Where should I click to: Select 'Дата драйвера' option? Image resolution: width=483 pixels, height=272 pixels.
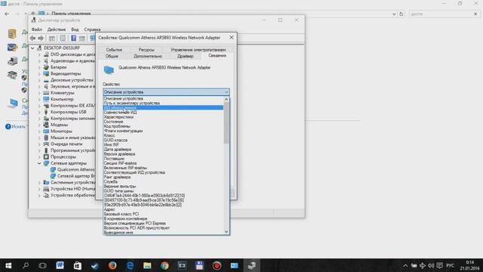(x=163, y=150)
